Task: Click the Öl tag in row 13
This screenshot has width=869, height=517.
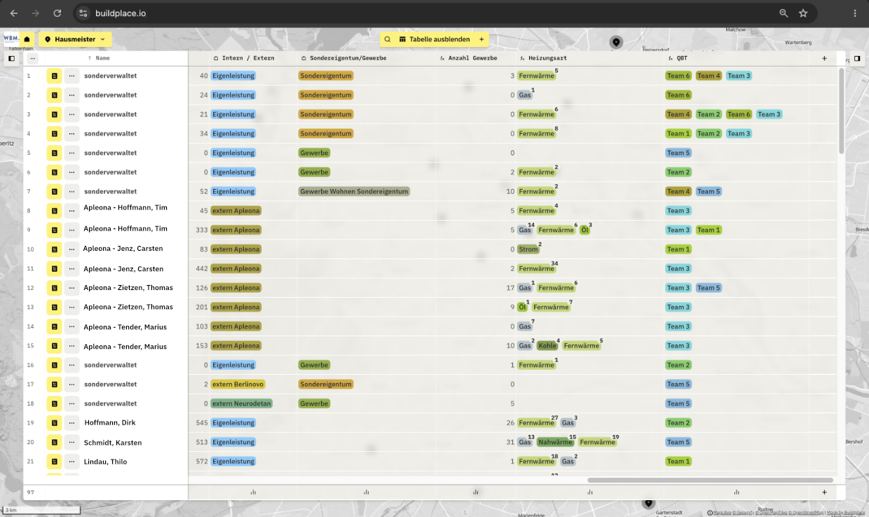Action: (x=522, y=307)
